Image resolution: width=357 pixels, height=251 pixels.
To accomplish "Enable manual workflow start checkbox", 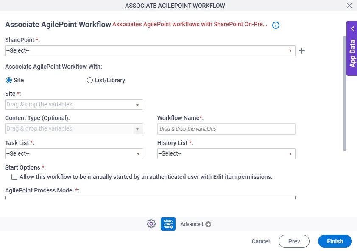I will point(14,177).
